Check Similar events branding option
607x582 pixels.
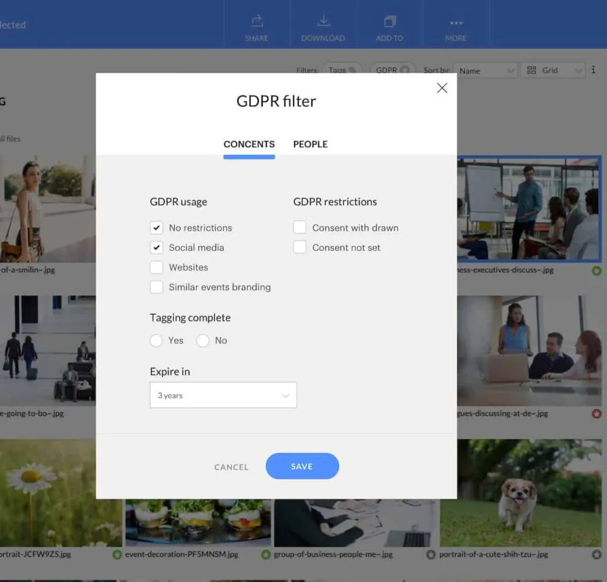pos(156,287)
